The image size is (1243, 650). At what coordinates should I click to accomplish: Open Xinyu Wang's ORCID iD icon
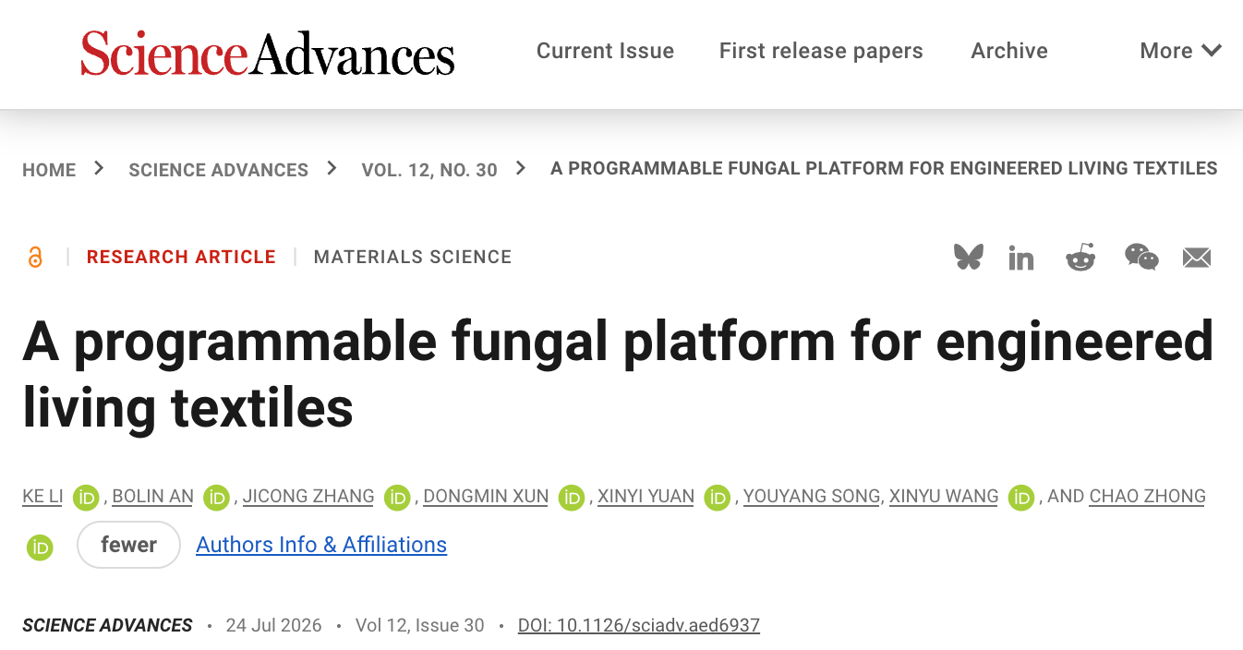coord(1021,498)
